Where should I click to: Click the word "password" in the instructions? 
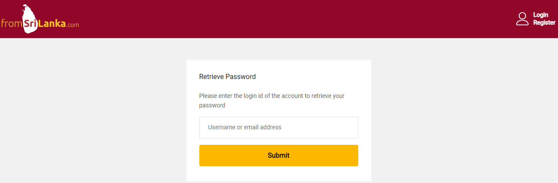[x=212, y=105]
